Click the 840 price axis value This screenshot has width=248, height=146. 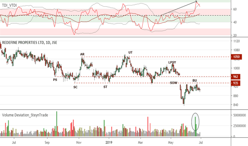pyautogui.click(x=236, y=105)
